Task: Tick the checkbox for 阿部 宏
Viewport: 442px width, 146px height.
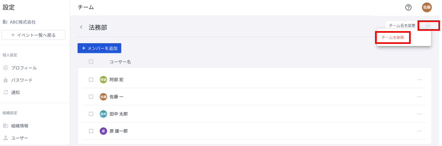Action: [91, 80]
